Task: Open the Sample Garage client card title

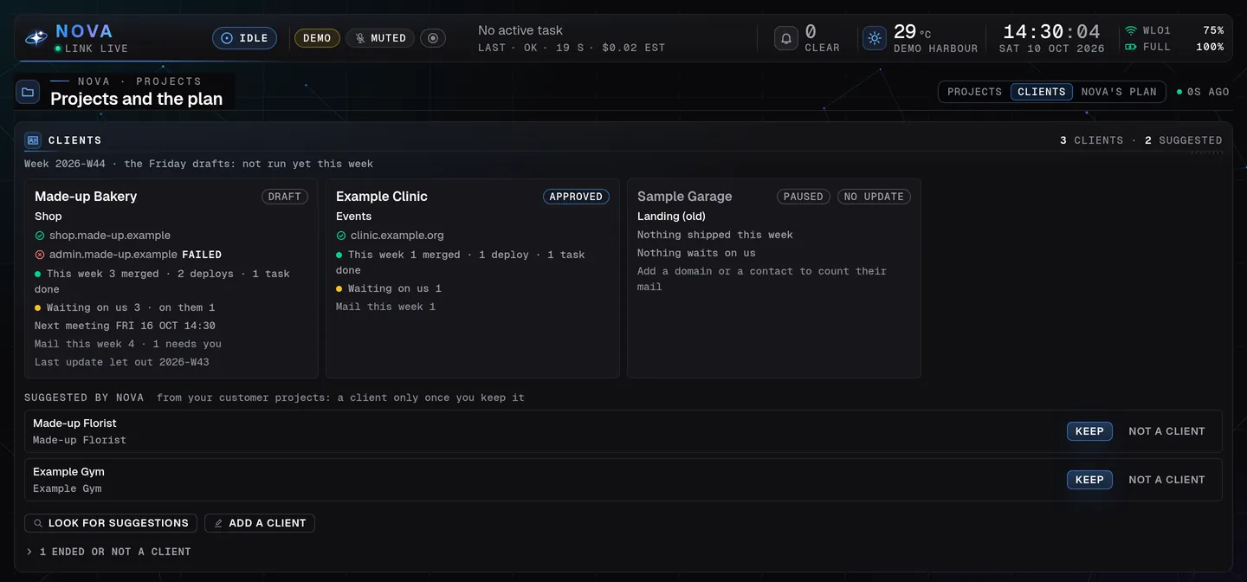Action: [x=685, y=197]
